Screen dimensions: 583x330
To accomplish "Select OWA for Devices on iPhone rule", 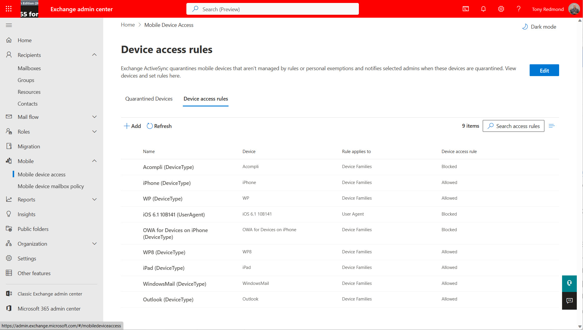I will pos(340,233).
